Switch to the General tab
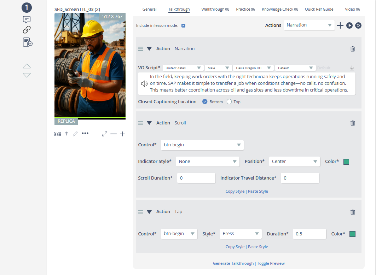Screen dimensions: 376x275 coord(149,9)
